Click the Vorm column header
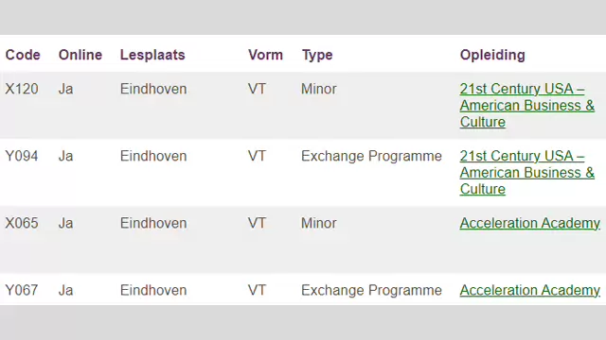The height and width of the screenshot is (340, 606). point(265,55)
